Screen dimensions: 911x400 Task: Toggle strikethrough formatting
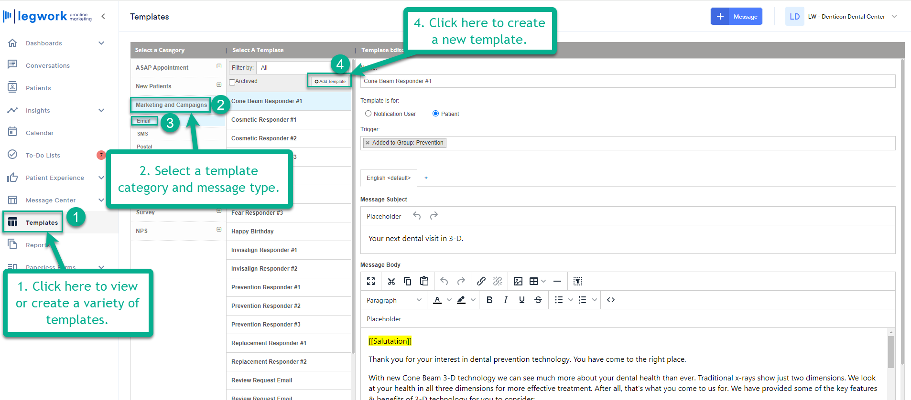[x=538, y=300]
